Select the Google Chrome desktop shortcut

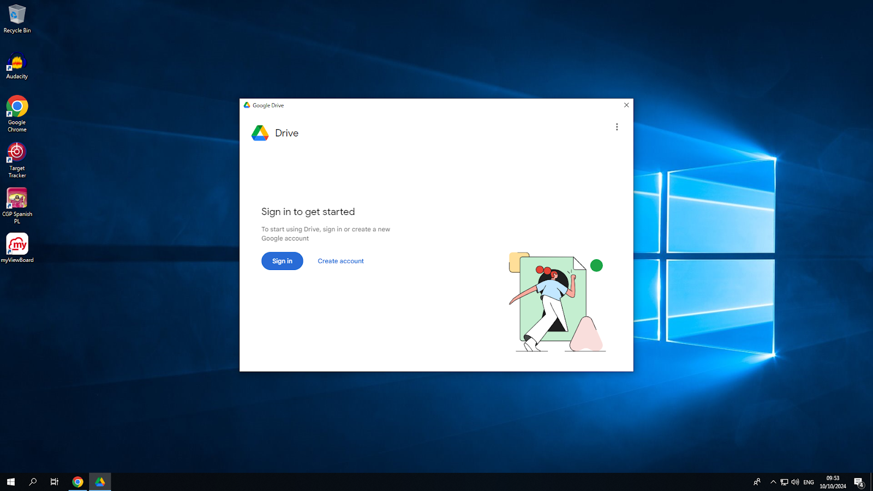(17, 113)
